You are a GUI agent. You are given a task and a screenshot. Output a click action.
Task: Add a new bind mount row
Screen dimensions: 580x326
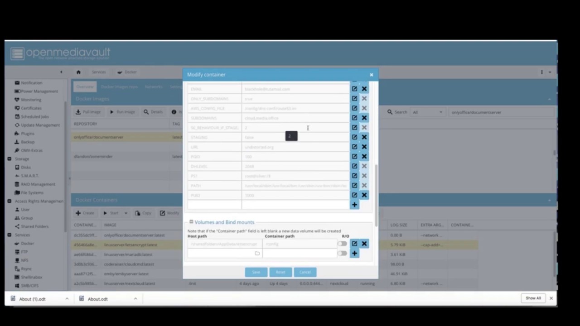click(354, 254)
